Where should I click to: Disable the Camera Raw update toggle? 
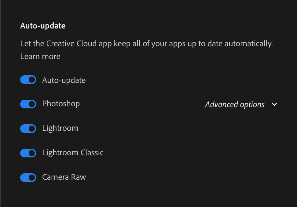(28, 177)
